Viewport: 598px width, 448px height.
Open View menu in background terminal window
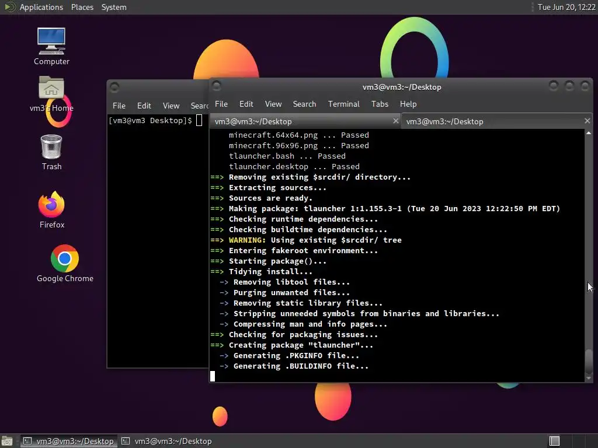(171, 106)
